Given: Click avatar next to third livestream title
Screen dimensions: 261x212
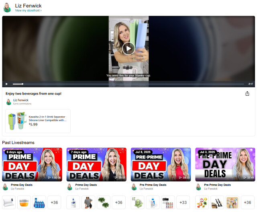Looking at the screenshot, I should coord(134,187).
